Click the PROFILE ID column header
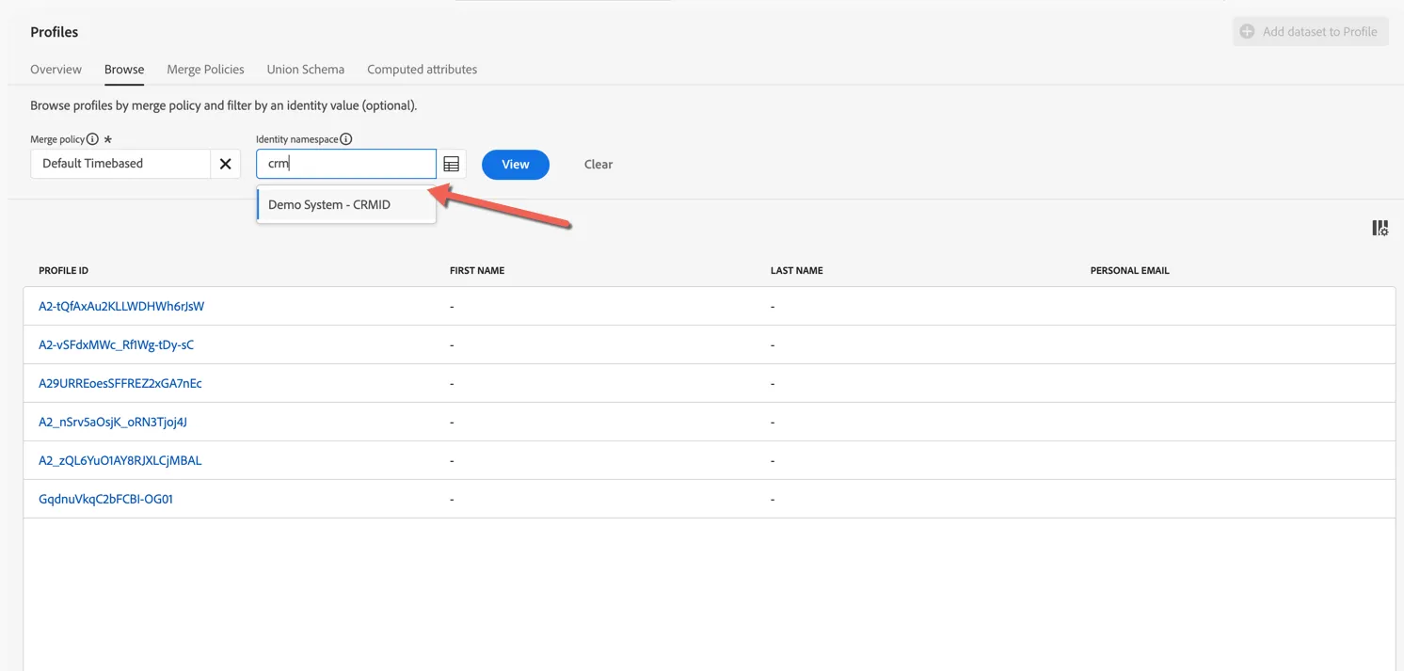 pos(63,271)
